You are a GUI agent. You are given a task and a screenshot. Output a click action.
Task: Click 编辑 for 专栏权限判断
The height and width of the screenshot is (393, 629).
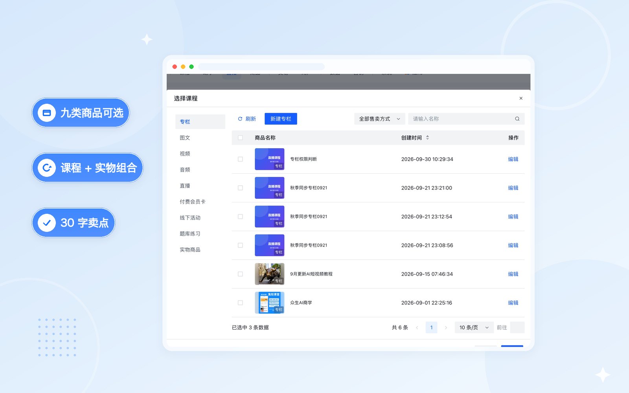tap(513, 159)
